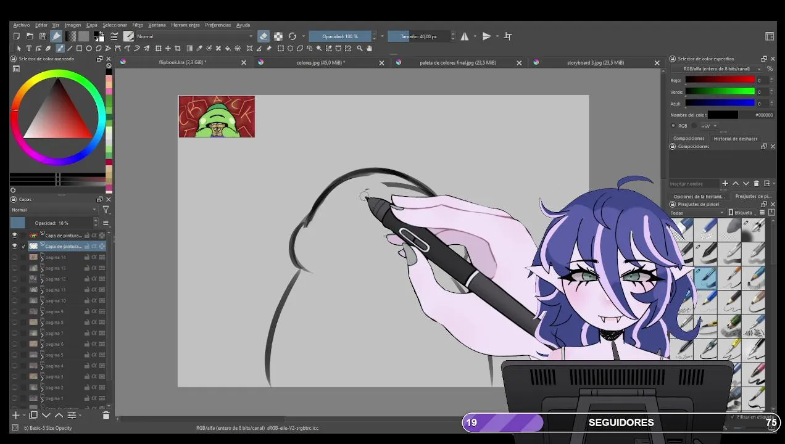785x444 pixels.
Task: Select the Fill bucket tool
Action: coord(228,48)
